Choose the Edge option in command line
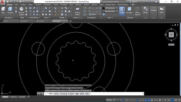The image size is (181, 102). tap(77, 94)
